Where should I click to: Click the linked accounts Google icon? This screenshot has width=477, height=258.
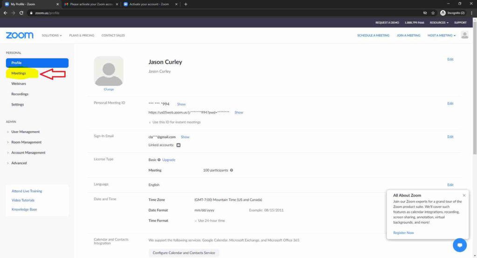point(178,145)
